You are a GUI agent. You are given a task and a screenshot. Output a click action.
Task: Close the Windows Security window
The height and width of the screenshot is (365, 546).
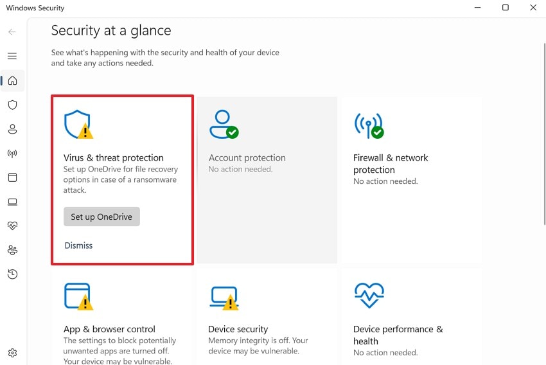coord(533,7)
